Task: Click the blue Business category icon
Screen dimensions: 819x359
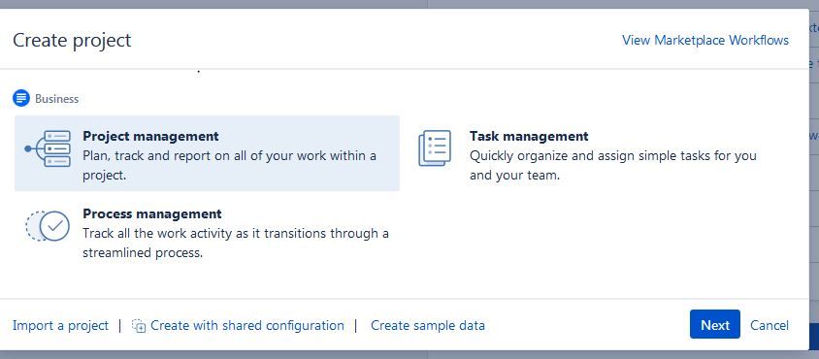Action: (x=21, y=98)
